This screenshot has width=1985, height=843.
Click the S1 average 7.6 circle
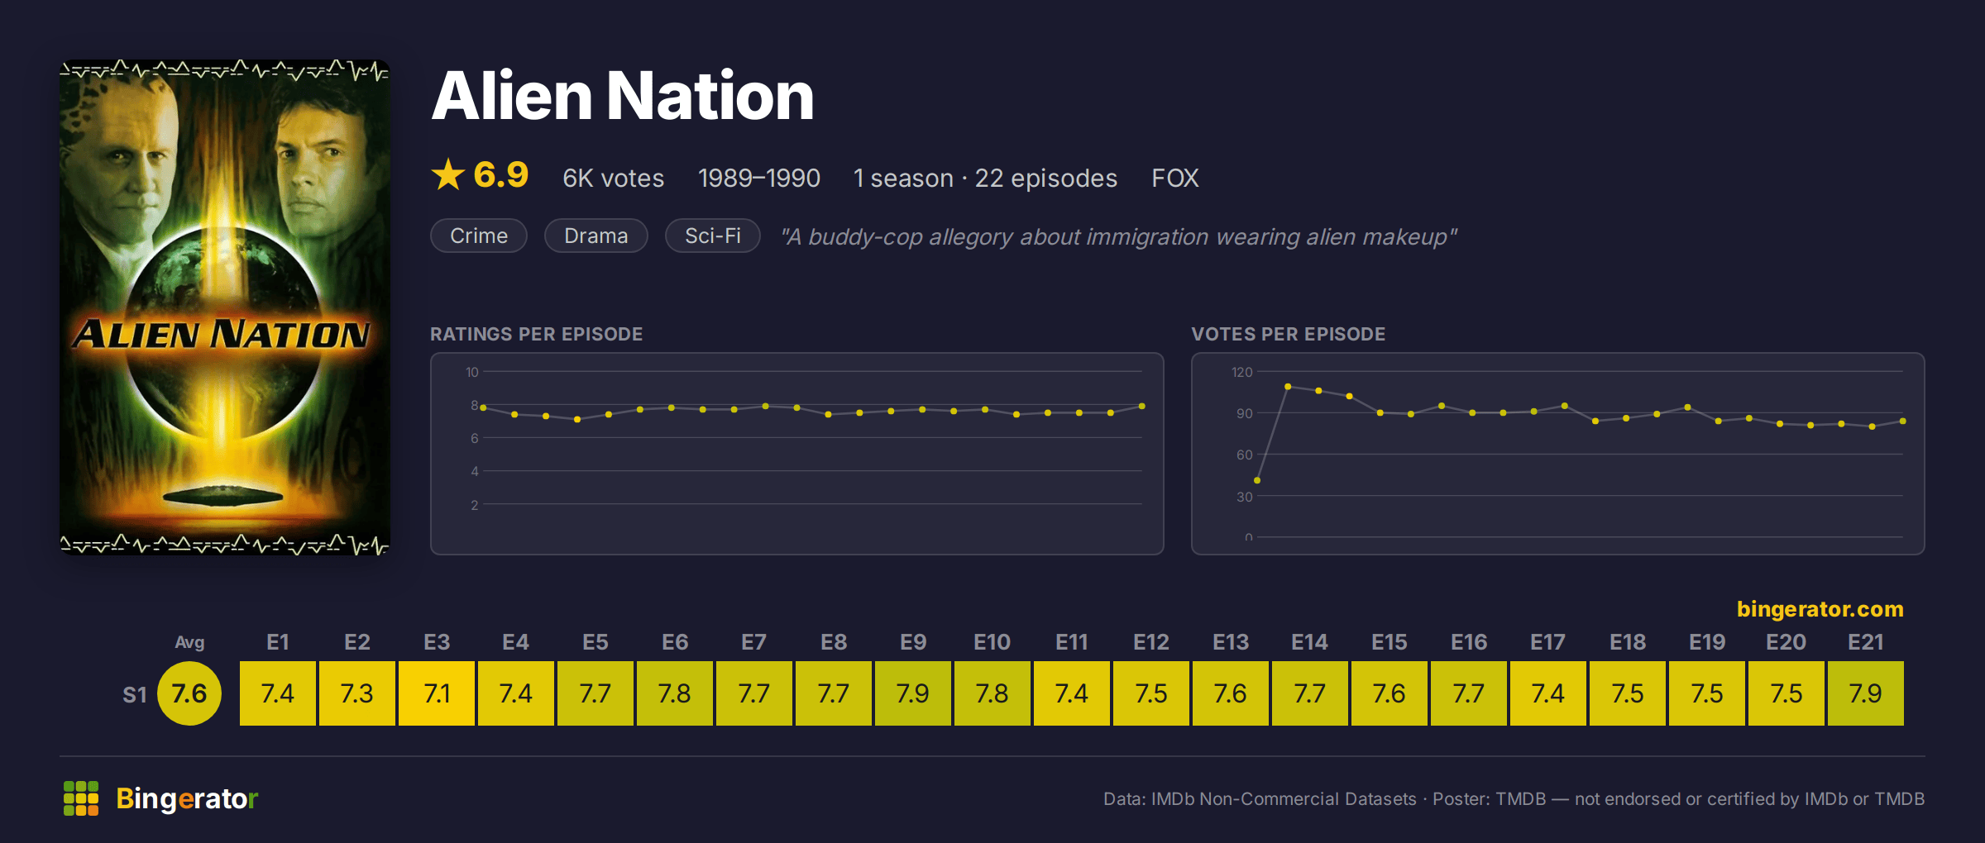pyautogui.click(x=189, y=693)
